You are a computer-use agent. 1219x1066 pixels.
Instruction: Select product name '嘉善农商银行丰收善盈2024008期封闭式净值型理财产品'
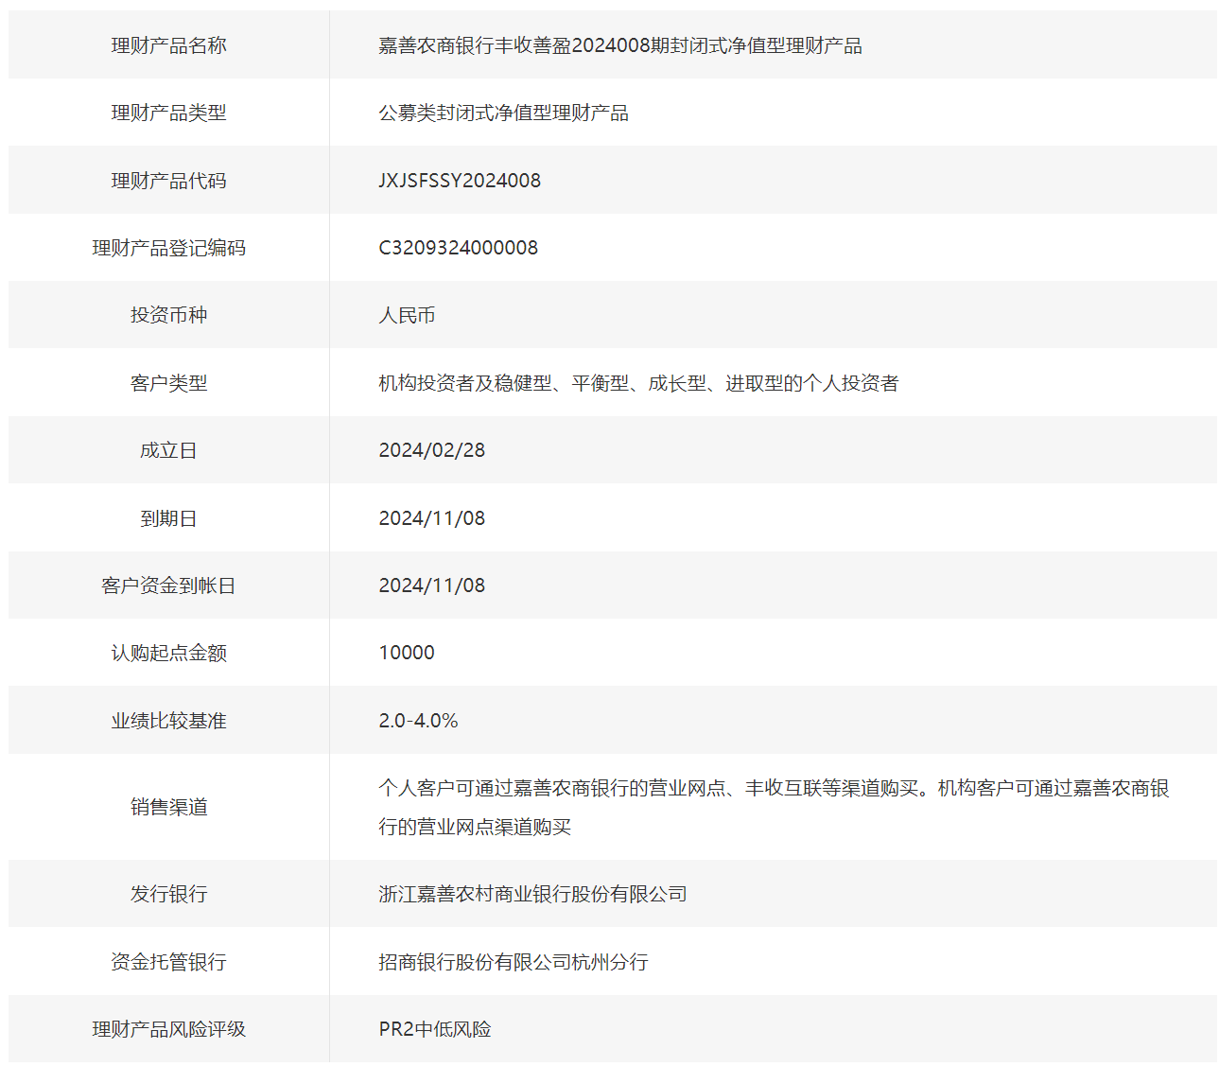[x=620, y=45]
